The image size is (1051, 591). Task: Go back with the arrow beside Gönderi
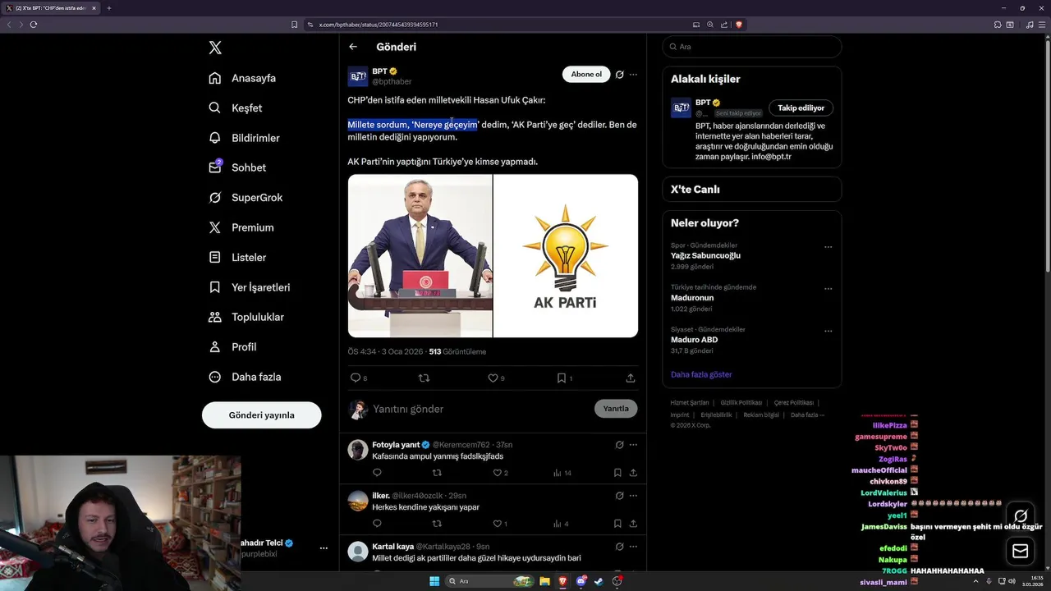(353, 47)
